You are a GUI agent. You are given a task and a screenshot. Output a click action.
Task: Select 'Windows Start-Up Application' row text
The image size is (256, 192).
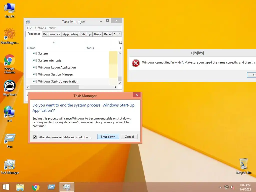pyautogui.click(x=58, y=81)
